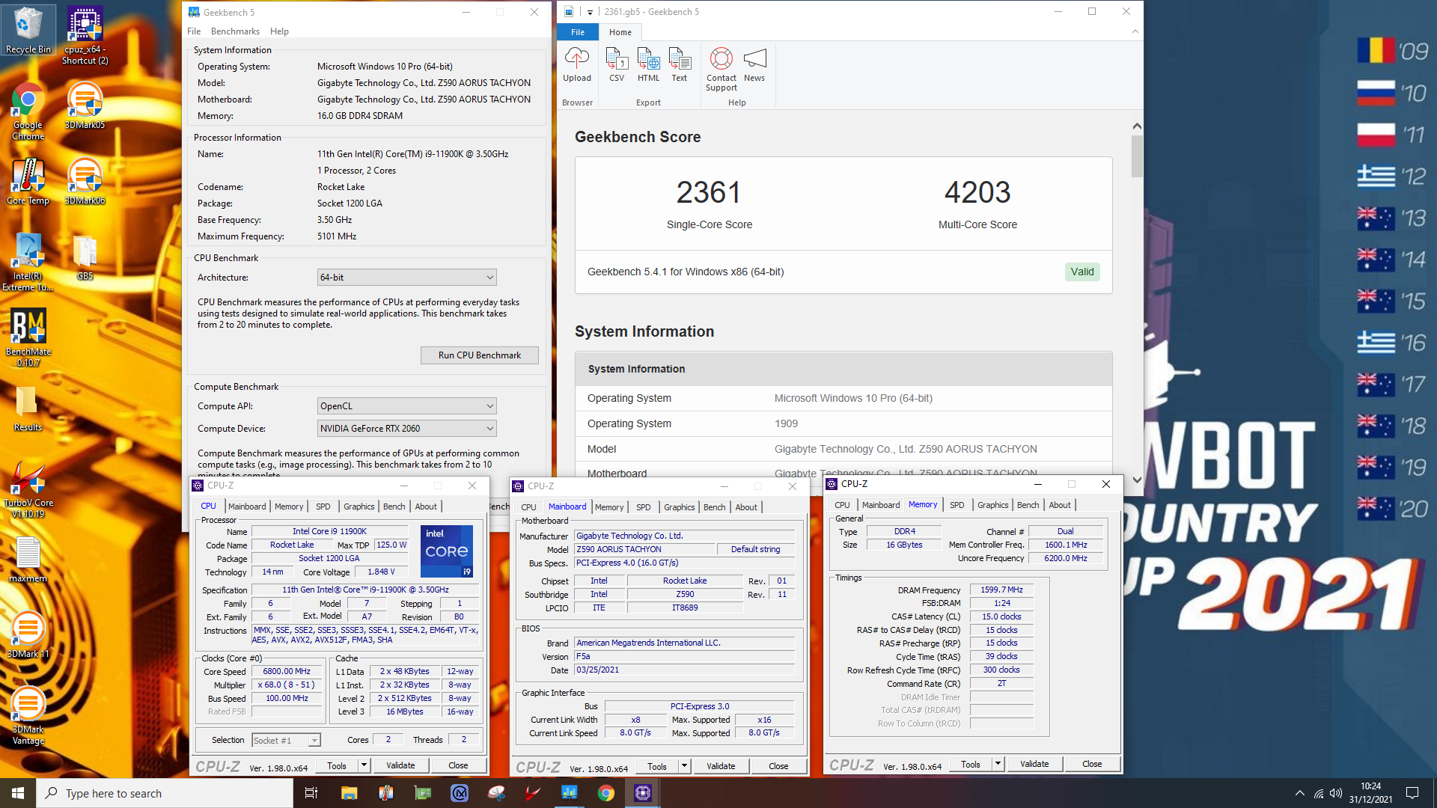The height and width of the screenshot is (808, 1437).
Task: Open File Explorer from the taskbar
Action: [349, 793]
